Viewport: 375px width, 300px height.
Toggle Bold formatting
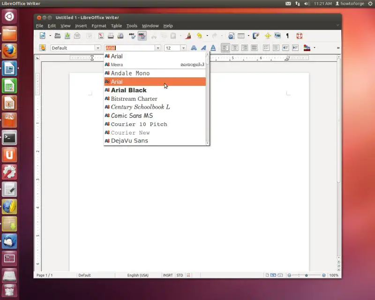pyautogui.click(x=194, y=48)
